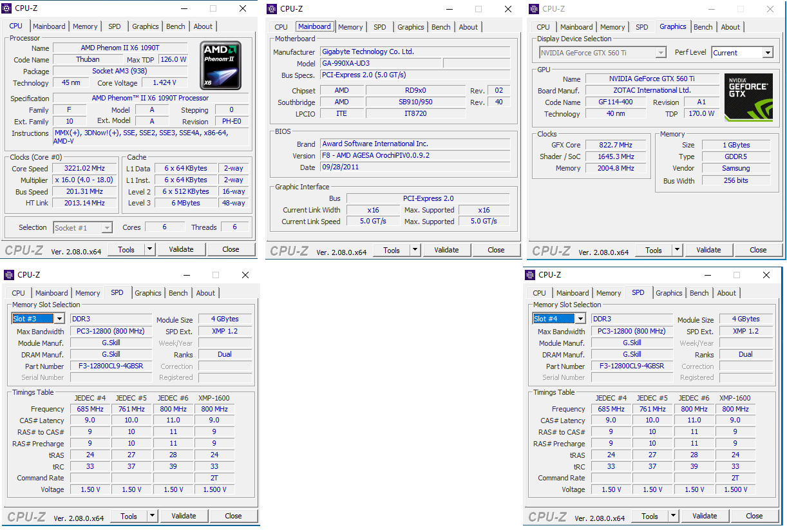787x530 pixels.
Task: Switch to Memory tab in the CPU window
Action: (85, 26)
